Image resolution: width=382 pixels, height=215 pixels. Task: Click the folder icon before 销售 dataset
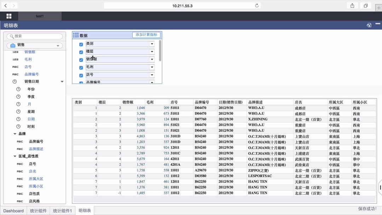click(x=13, y=45)
